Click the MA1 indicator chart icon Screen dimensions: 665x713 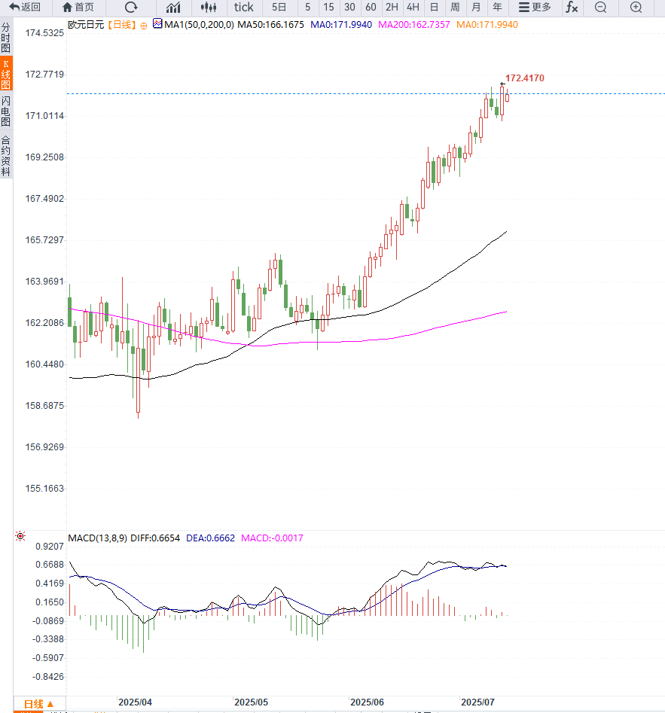157,23
